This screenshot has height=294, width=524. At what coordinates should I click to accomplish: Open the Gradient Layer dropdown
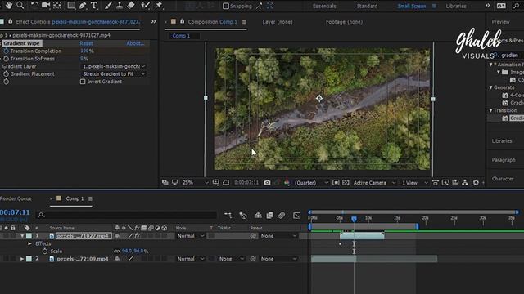point(114,66)
